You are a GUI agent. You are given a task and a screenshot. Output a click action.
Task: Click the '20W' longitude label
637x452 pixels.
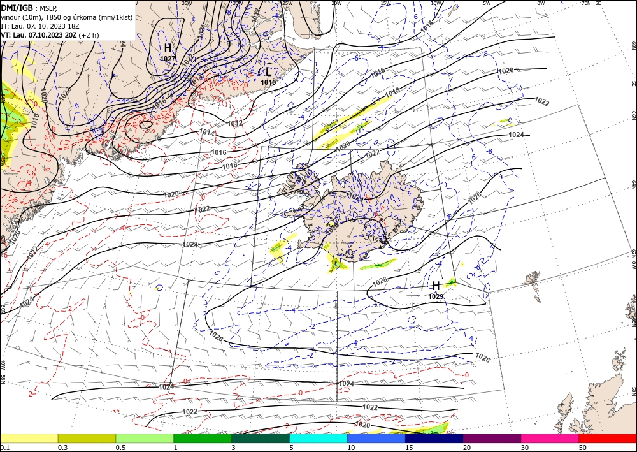(x=336, y=3)
